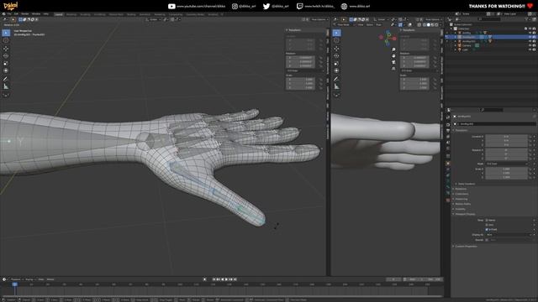Viewport: 538px width, 302px height.
Task: Enable the Name checkbox in Viewport Display
Action: [487, 220]
